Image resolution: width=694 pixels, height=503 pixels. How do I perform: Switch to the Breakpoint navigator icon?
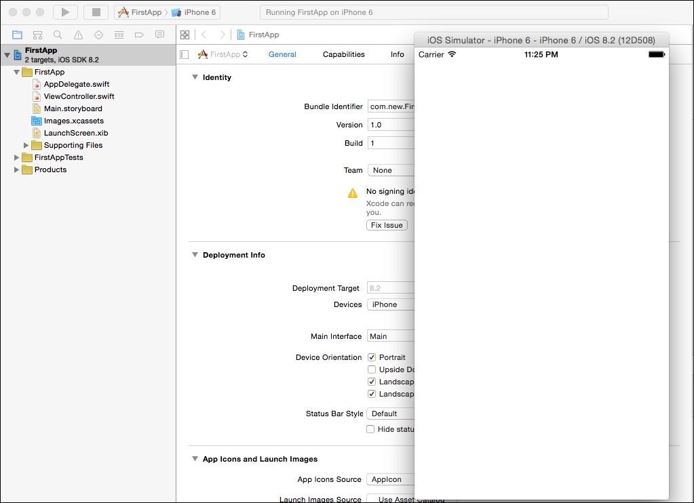coord(139,35)
